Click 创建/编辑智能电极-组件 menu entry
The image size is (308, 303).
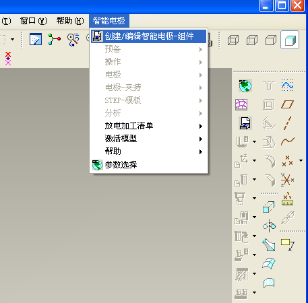tap(148, 36)
